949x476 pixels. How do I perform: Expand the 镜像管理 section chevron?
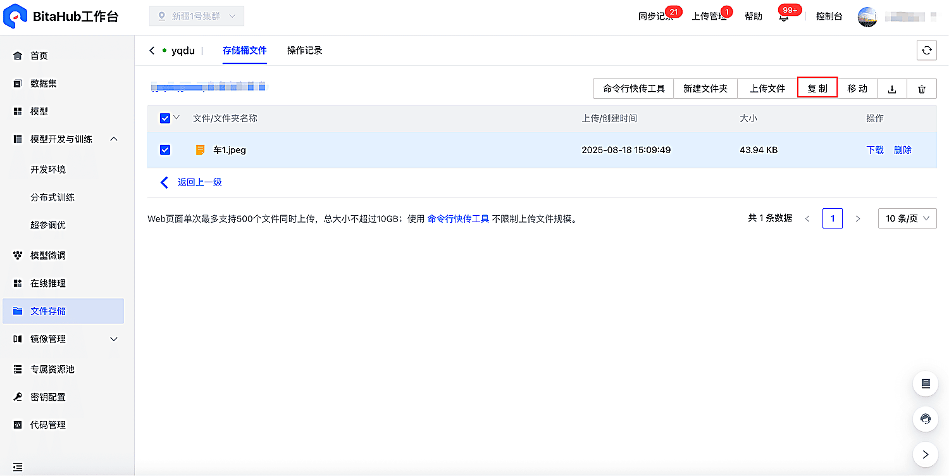(x=114, y=339)
